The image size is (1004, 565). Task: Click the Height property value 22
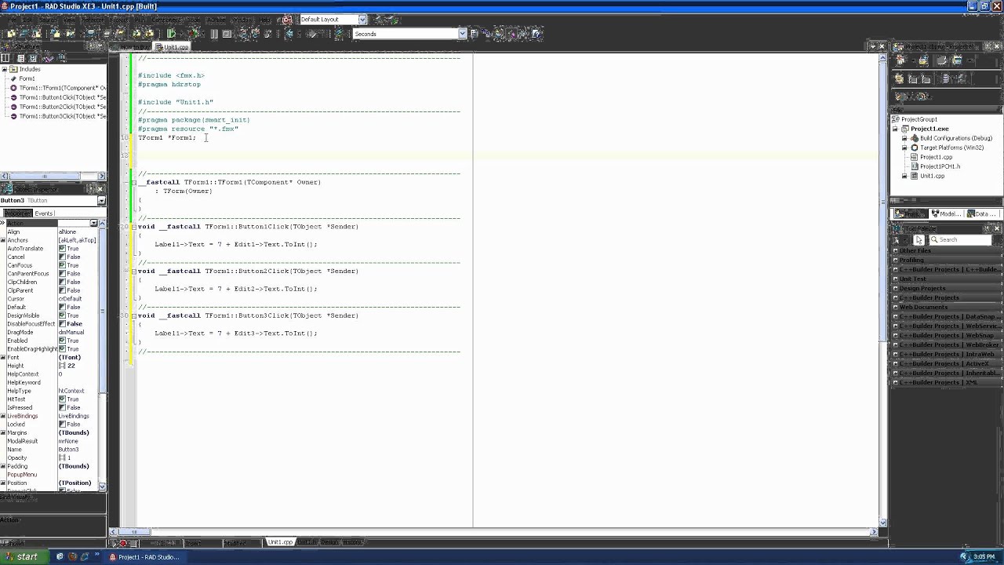[78, 366]
